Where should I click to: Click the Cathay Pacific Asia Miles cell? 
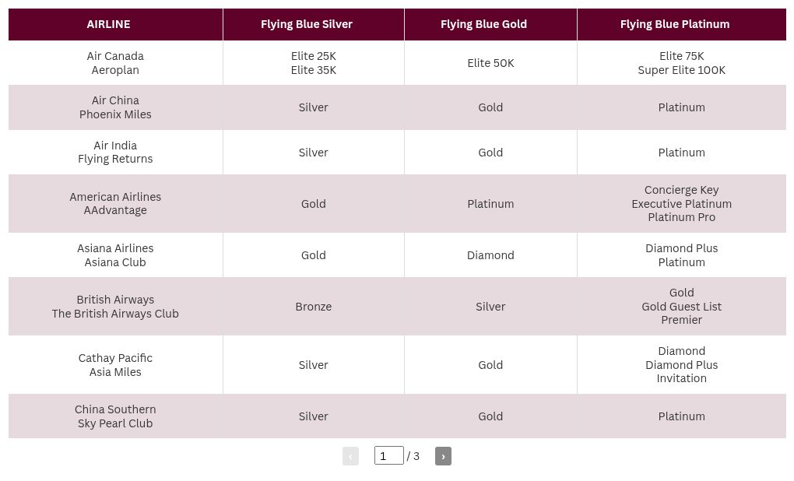pos(115,365)
